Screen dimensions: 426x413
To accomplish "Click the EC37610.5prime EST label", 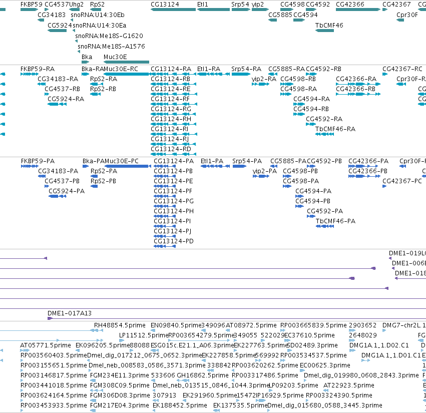I will [x=309, y=335].
